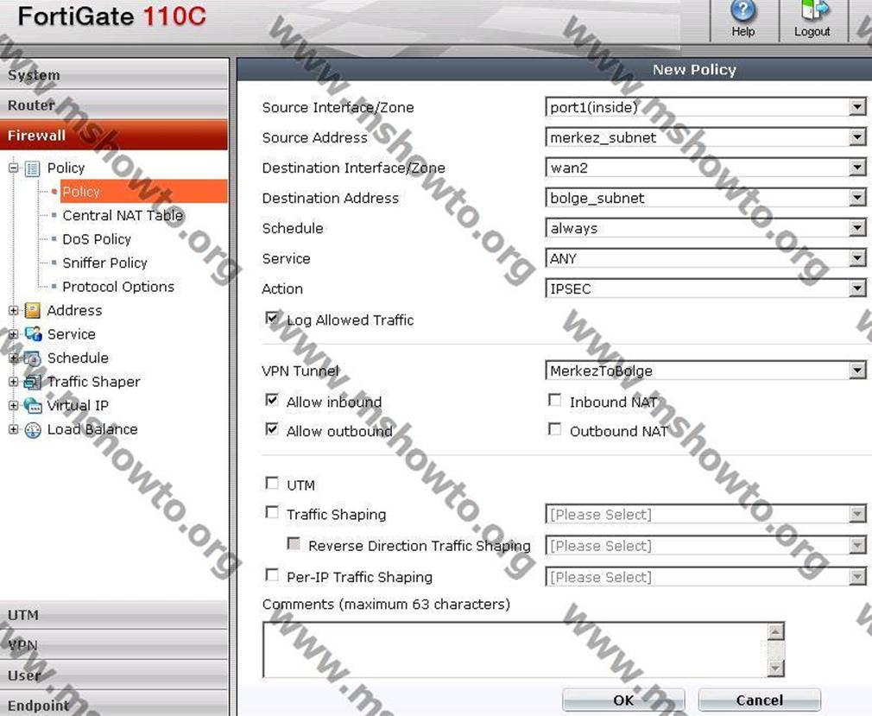Open the Per-IP Traffic Shaping dropdown

705,577
